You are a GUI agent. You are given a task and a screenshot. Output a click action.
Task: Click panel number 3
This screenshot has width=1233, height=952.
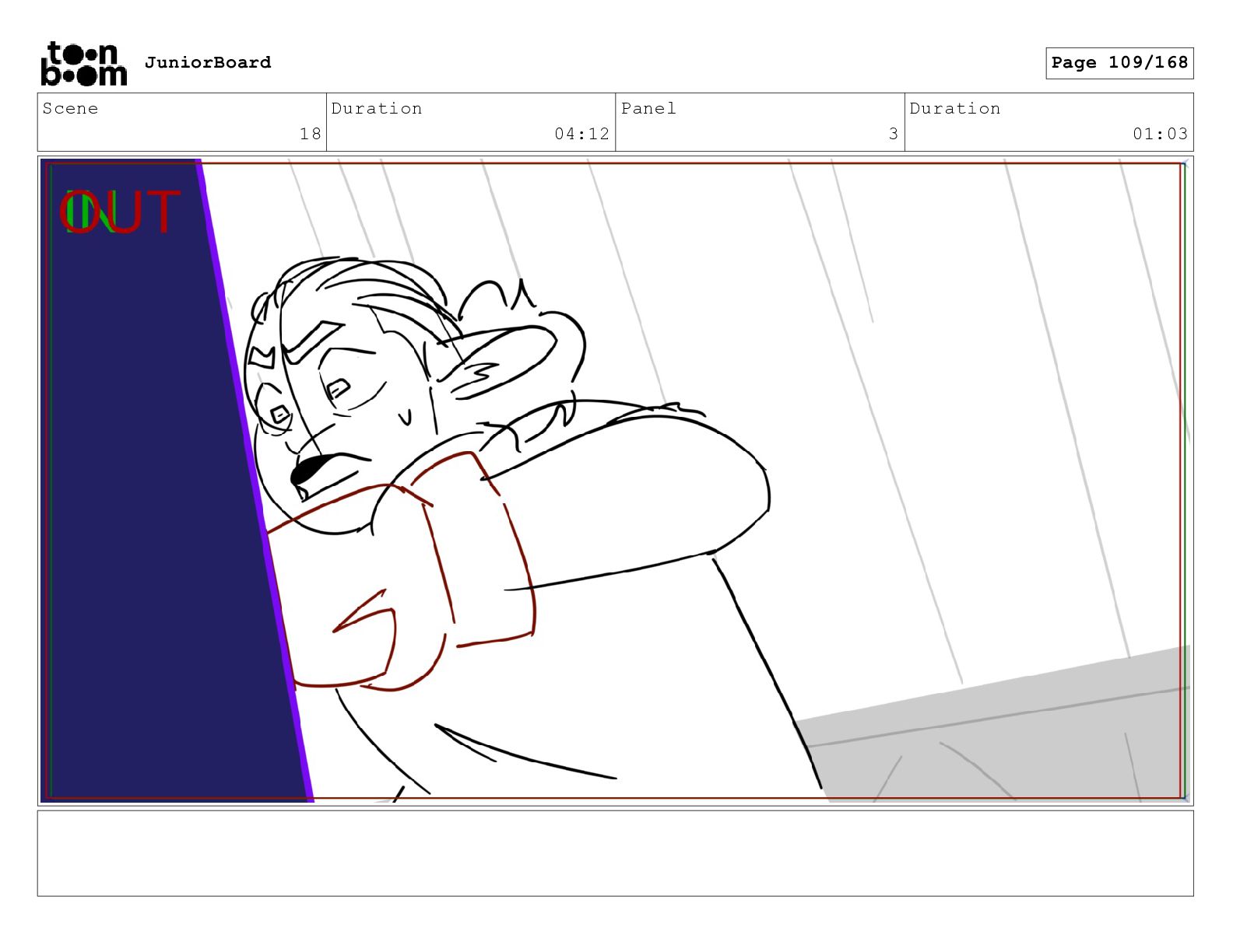(894, 134)
